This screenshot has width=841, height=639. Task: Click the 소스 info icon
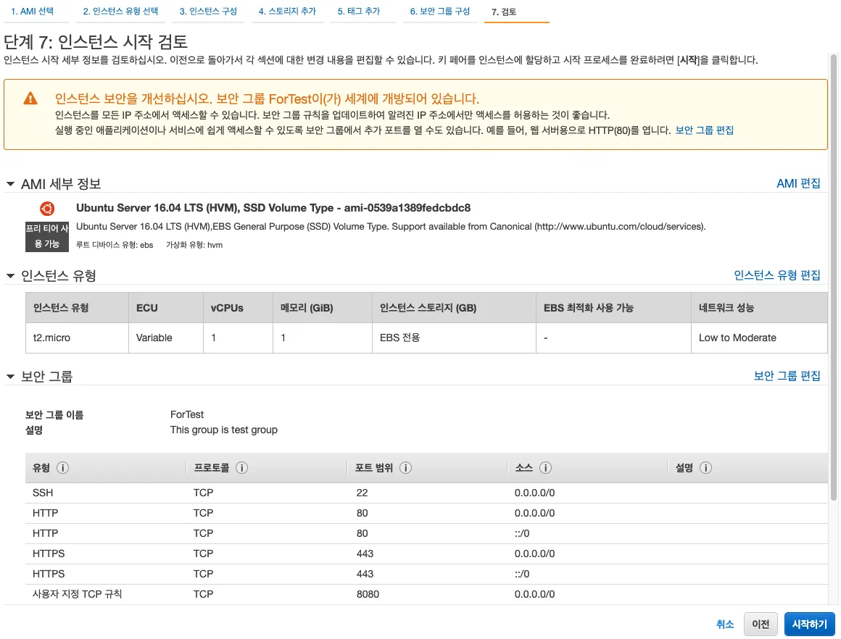[544, 467]
